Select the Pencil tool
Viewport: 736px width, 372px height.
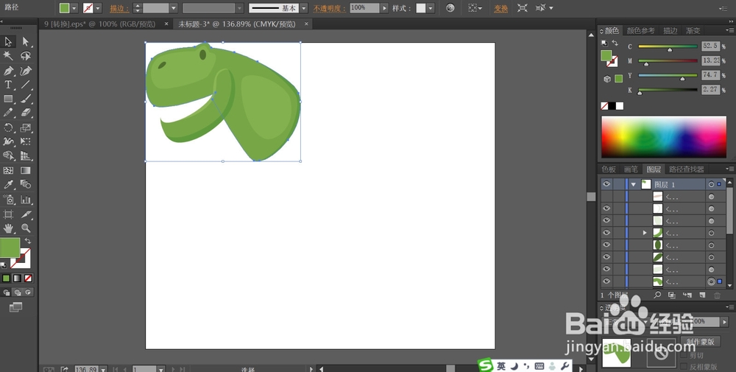click(8, 113)
